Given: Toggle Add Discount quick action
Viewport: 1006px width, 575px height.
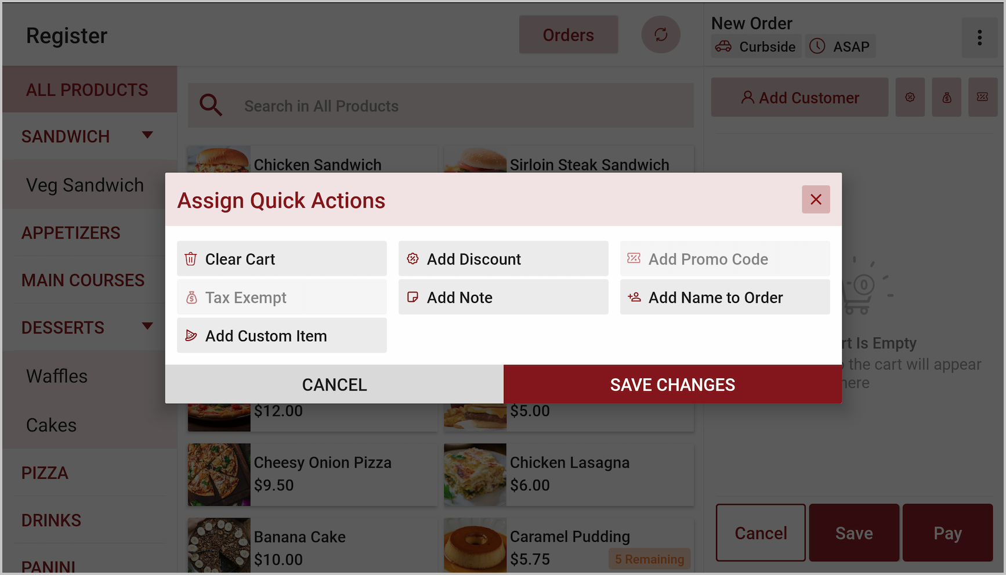Looking at the screenshot, I should [x=503, y=259].
